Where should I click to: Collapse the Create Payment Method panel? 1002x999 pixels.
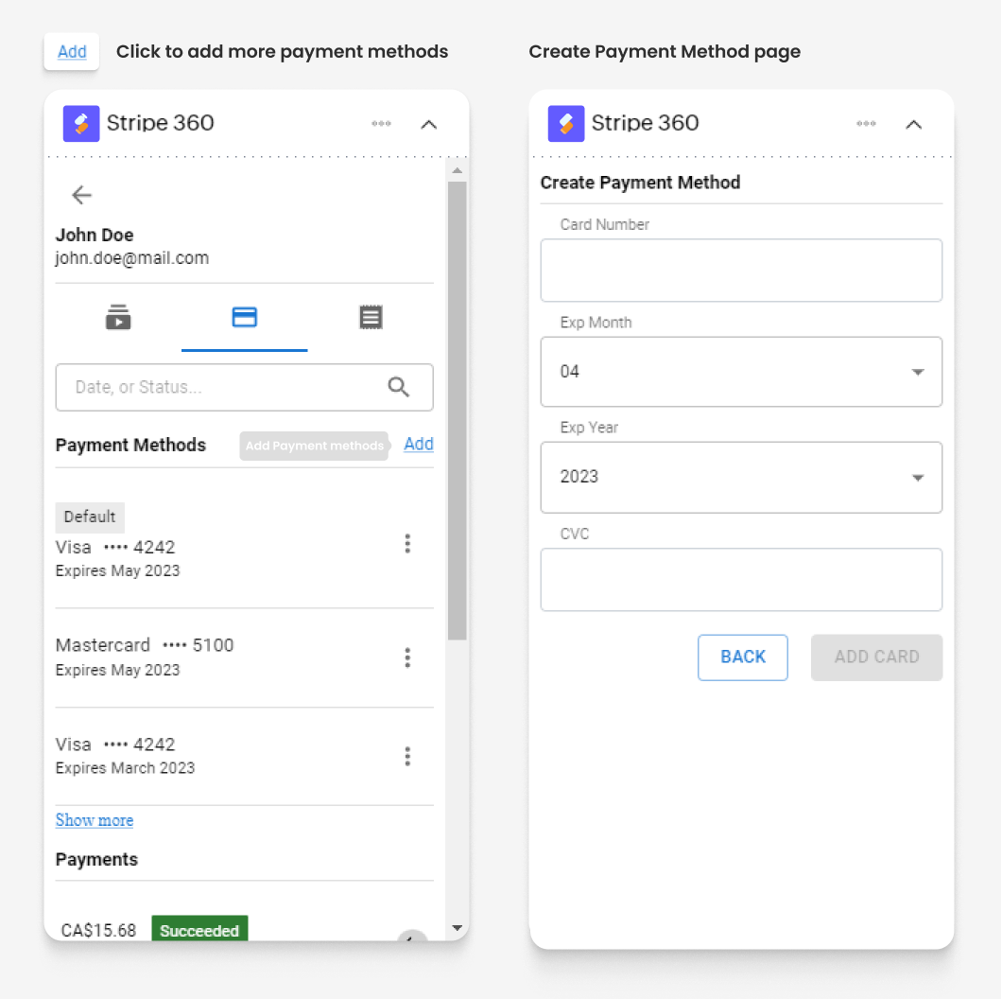(914, 124)
